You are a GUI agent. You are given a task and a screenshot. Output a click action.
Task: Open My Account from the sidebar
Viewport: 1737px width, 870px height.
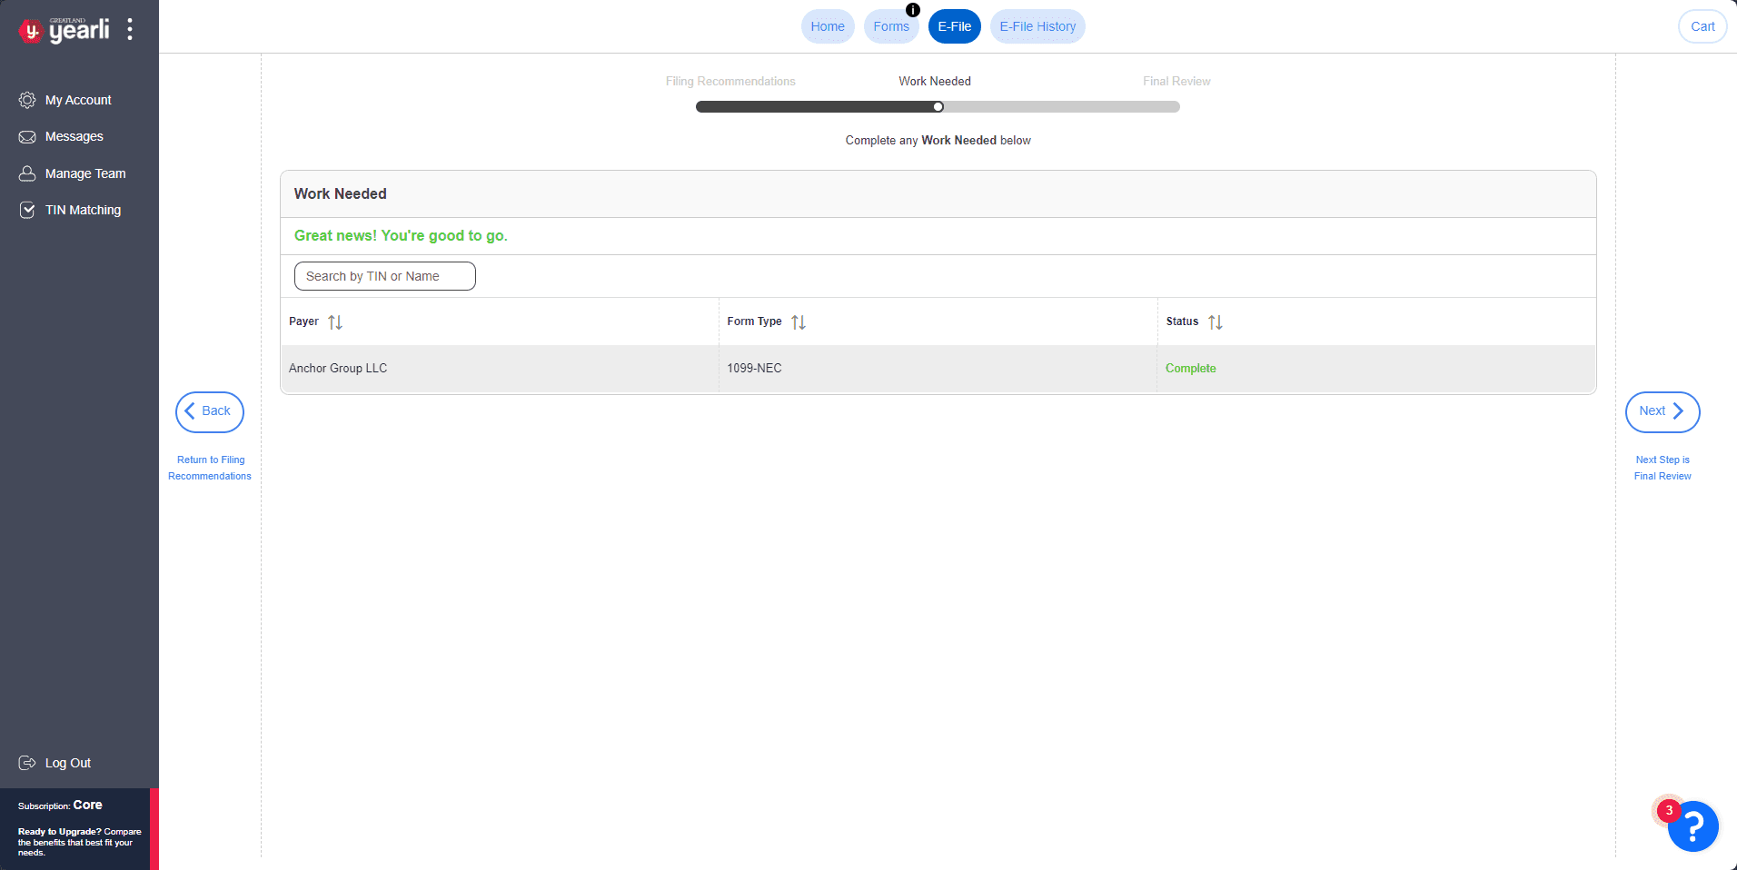click(x=78, y=100)
